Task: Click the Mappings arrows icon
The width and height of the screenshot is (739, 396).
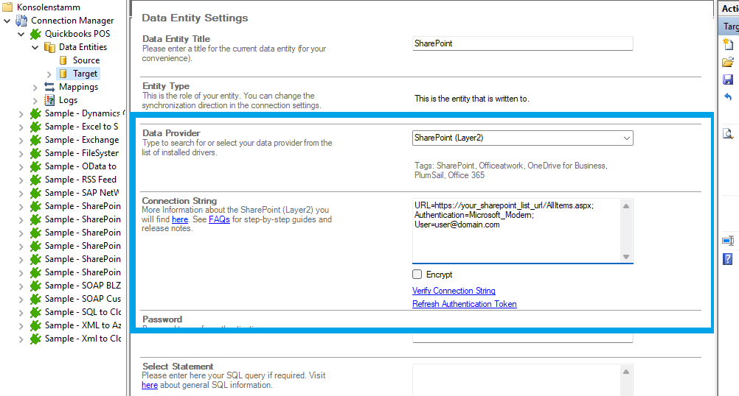Action: click(x=49, y=87)
